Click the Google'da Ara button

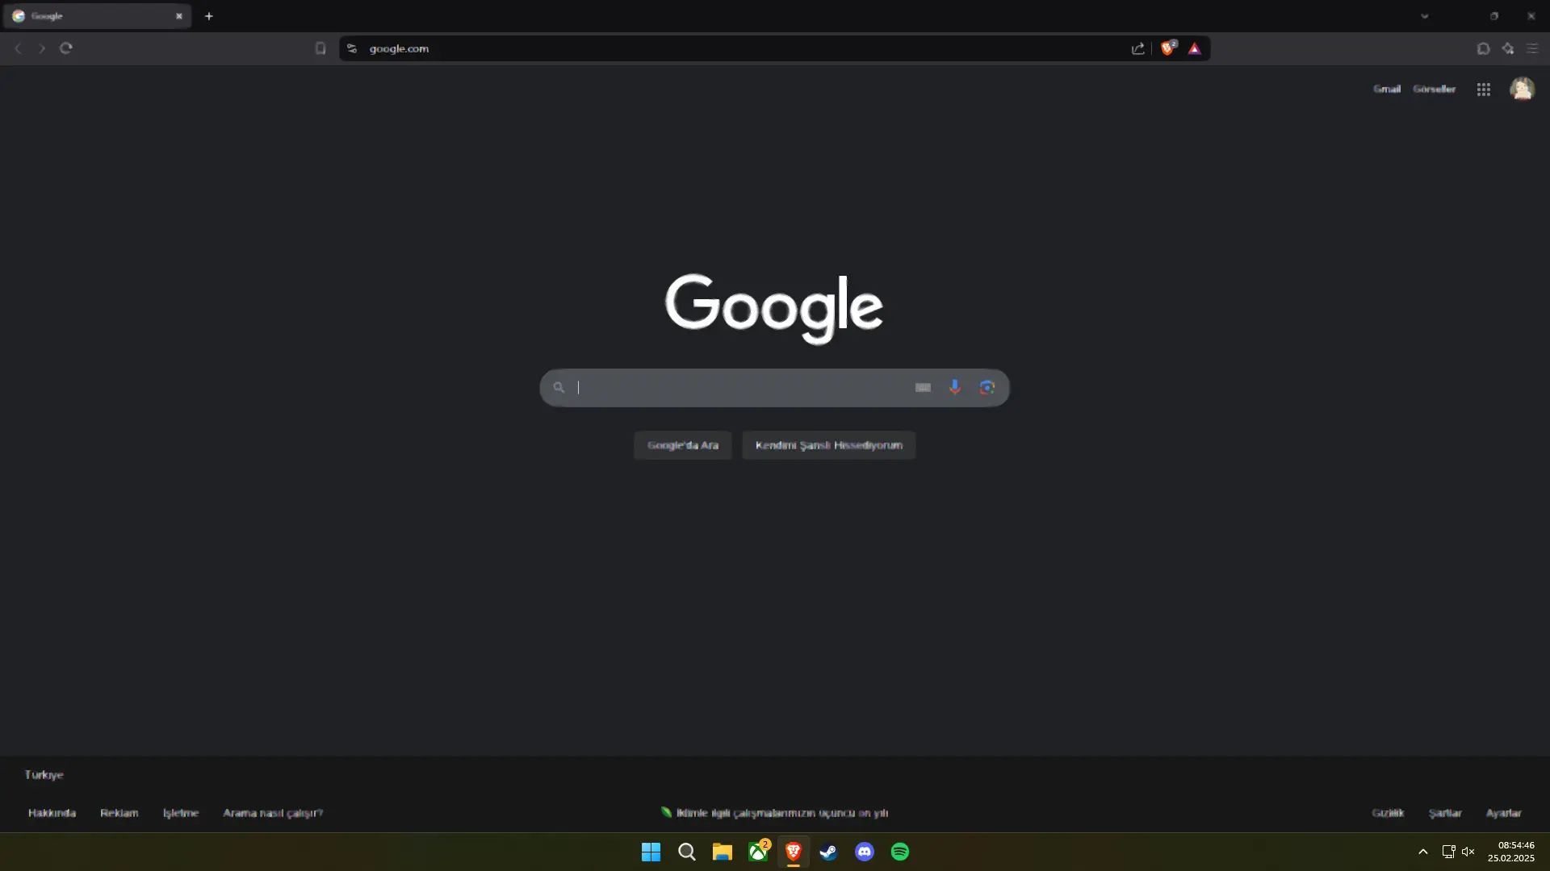683,445
